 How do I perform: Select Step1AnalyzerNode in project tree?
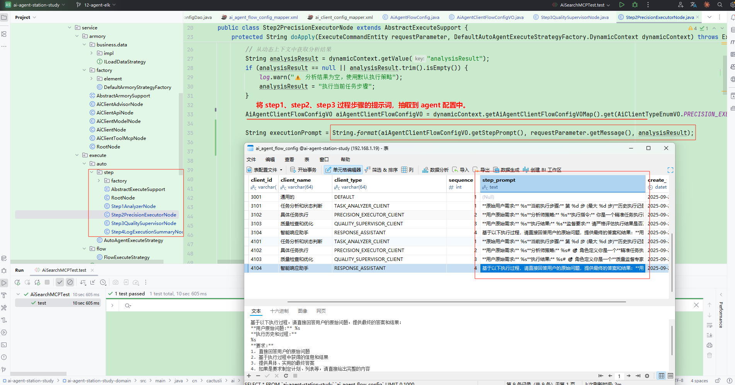[133, 206]
